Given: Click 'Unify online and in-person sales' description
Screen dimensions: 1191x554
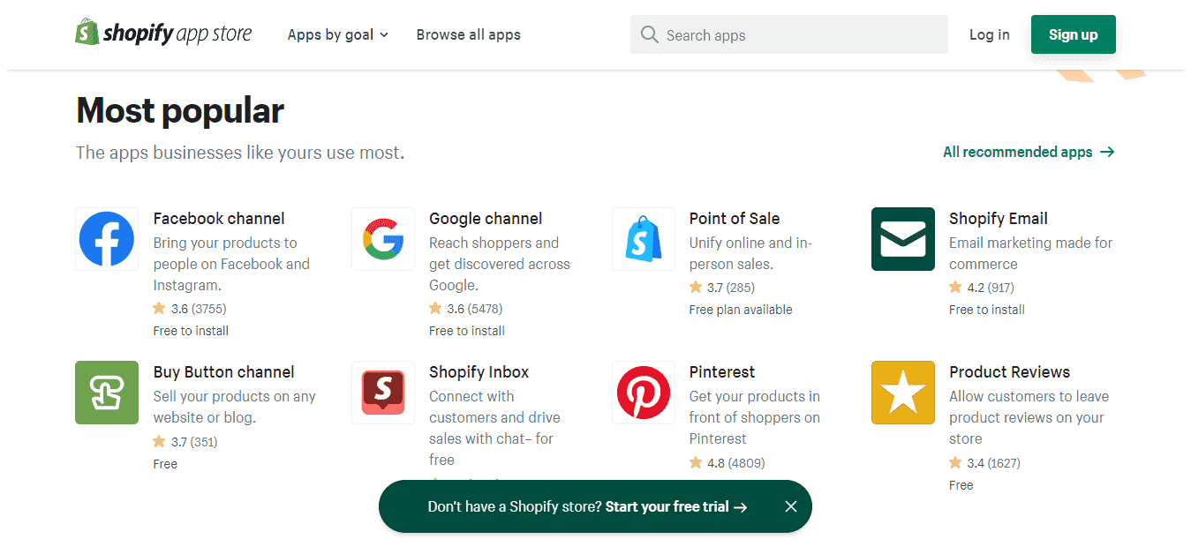Looking at the screenshot, I should (750, 253).
